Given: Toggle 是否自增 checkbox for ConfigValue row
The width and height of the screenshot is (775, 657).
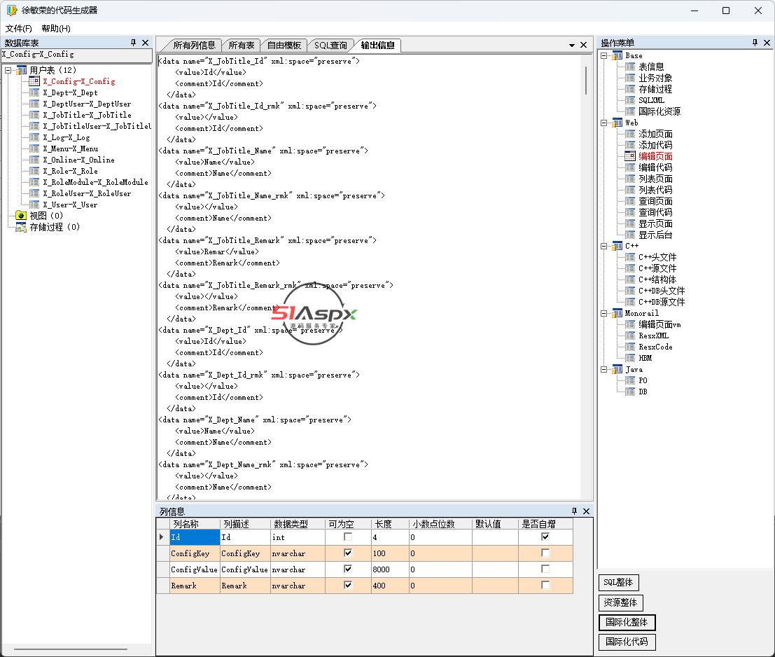Looking at the screenshot, I should (545, 569).
